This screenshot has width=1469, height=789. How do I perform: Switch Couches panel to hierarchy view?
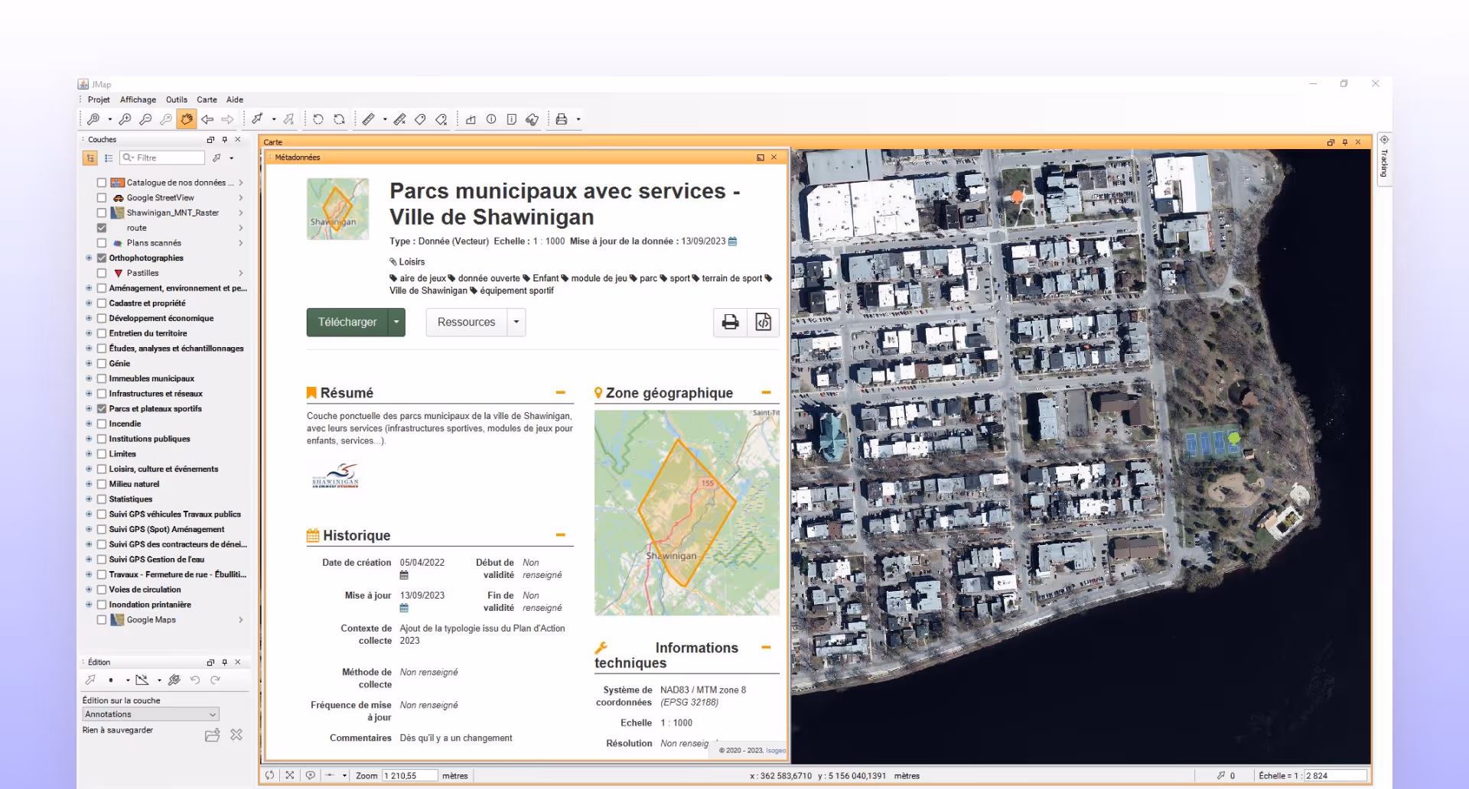[x=90, y=158]
